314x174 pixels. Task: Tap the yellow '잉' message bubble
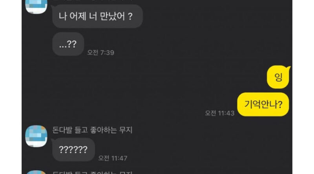click(x=278, y=77)
